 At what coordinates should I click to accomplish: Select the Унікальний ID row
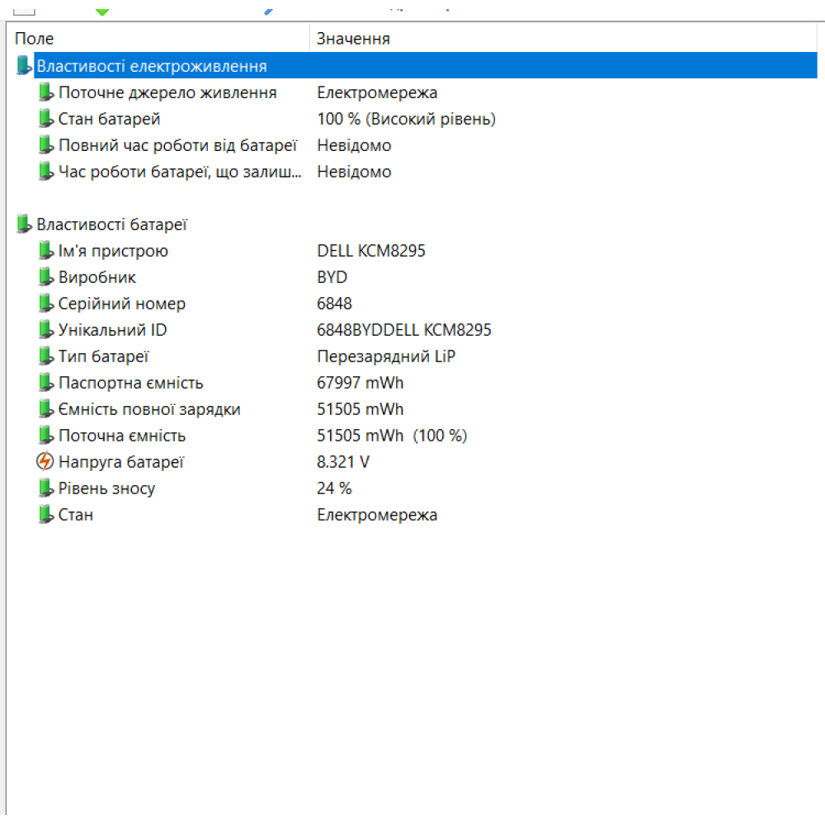111,330
